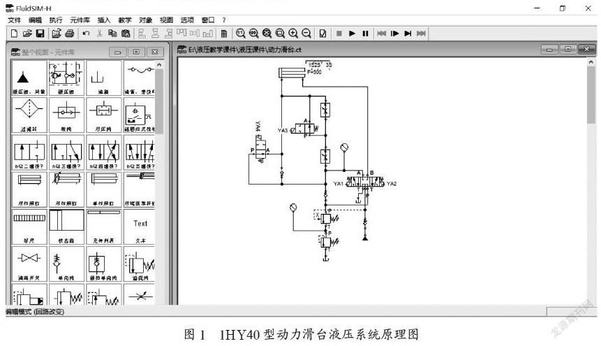
Task: Open the 教学 menu
Action: pyautogui.click(x=124, y=20)
